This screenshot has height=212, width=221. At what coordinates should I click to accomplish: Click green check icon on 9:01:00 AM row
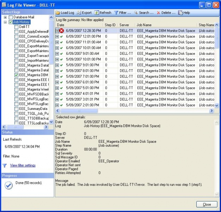point(61,54)
